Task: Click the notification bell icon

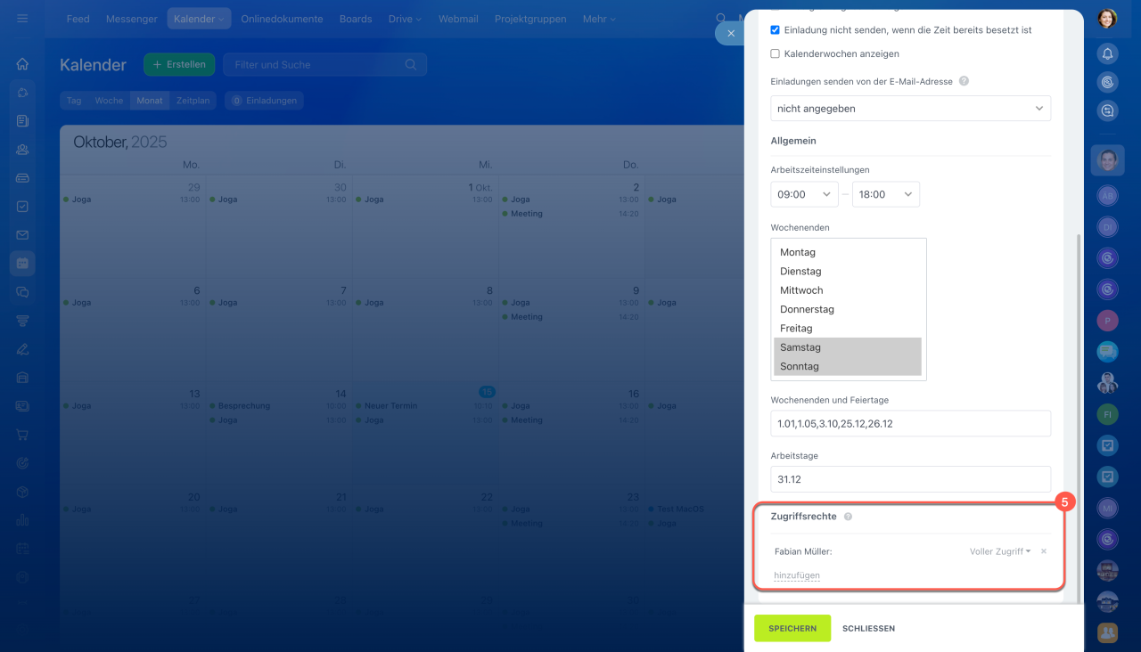Action: 1107,53
